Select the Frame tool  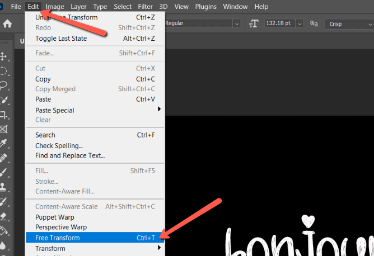coord(3,129)
